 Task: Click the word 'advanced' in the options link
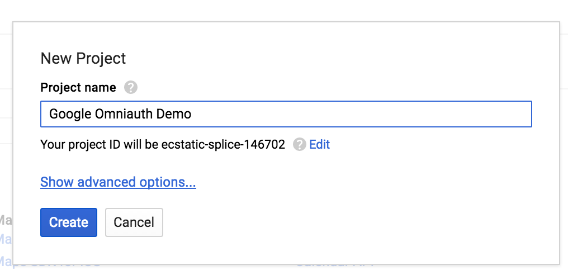point(106,182)
